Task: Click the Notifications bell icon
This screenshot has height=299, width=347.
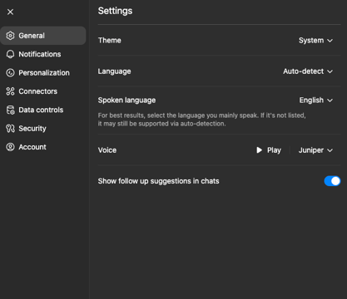Action: (10, 54)
